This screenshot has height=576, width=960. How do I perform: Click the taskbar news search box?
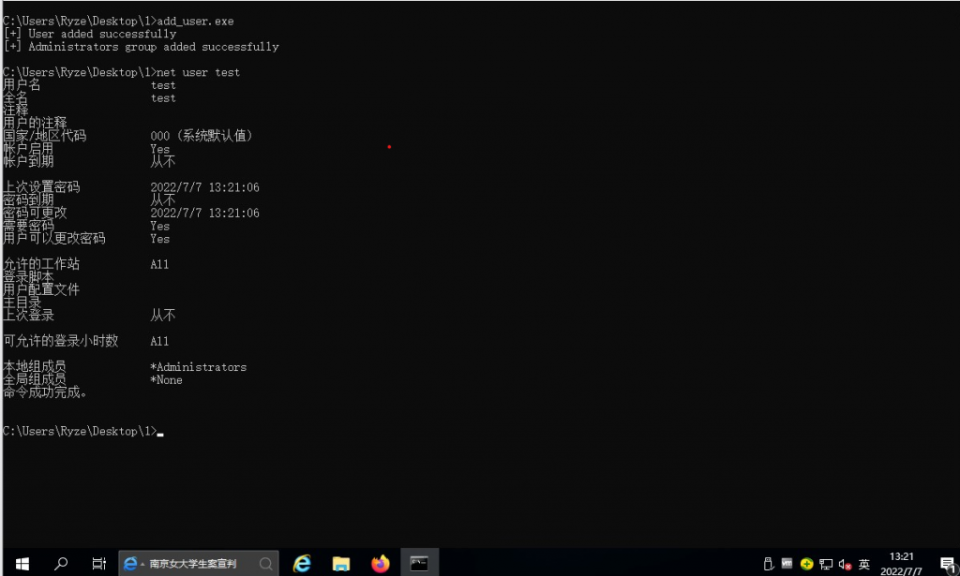point(199,563)
